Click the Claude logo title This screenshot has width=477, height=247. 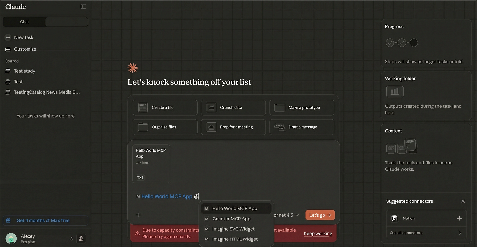coord(15,7)
